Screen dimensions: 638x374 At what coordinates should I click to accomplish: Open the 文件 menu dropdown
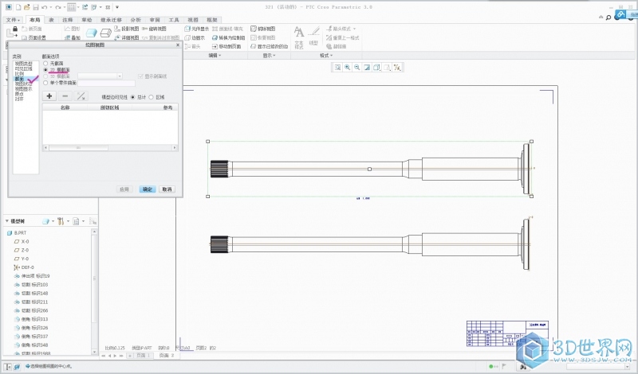[x=13, y=19]
